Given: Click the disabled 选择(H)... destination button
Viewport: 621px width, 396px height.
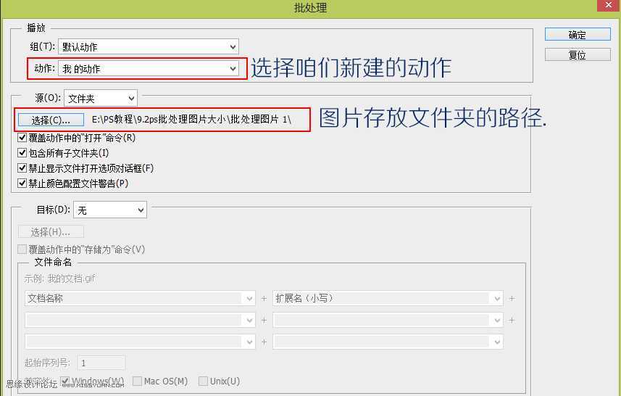Looking at the screenshot, I should 51,232.
